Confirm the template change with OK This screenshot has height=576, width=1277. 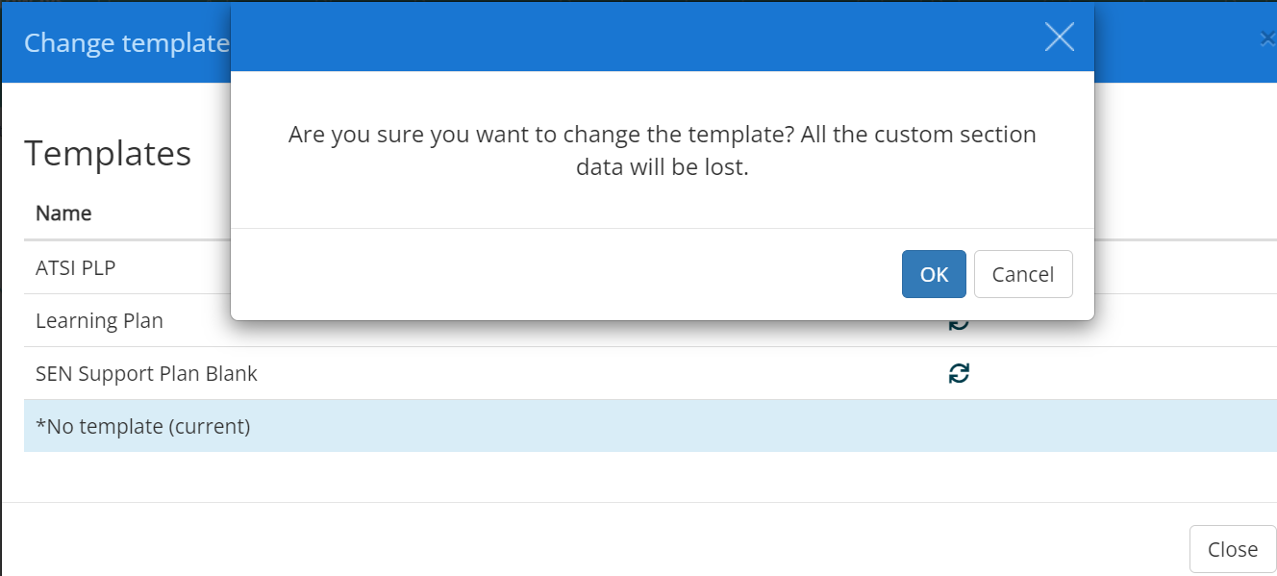tap(934, 274)
